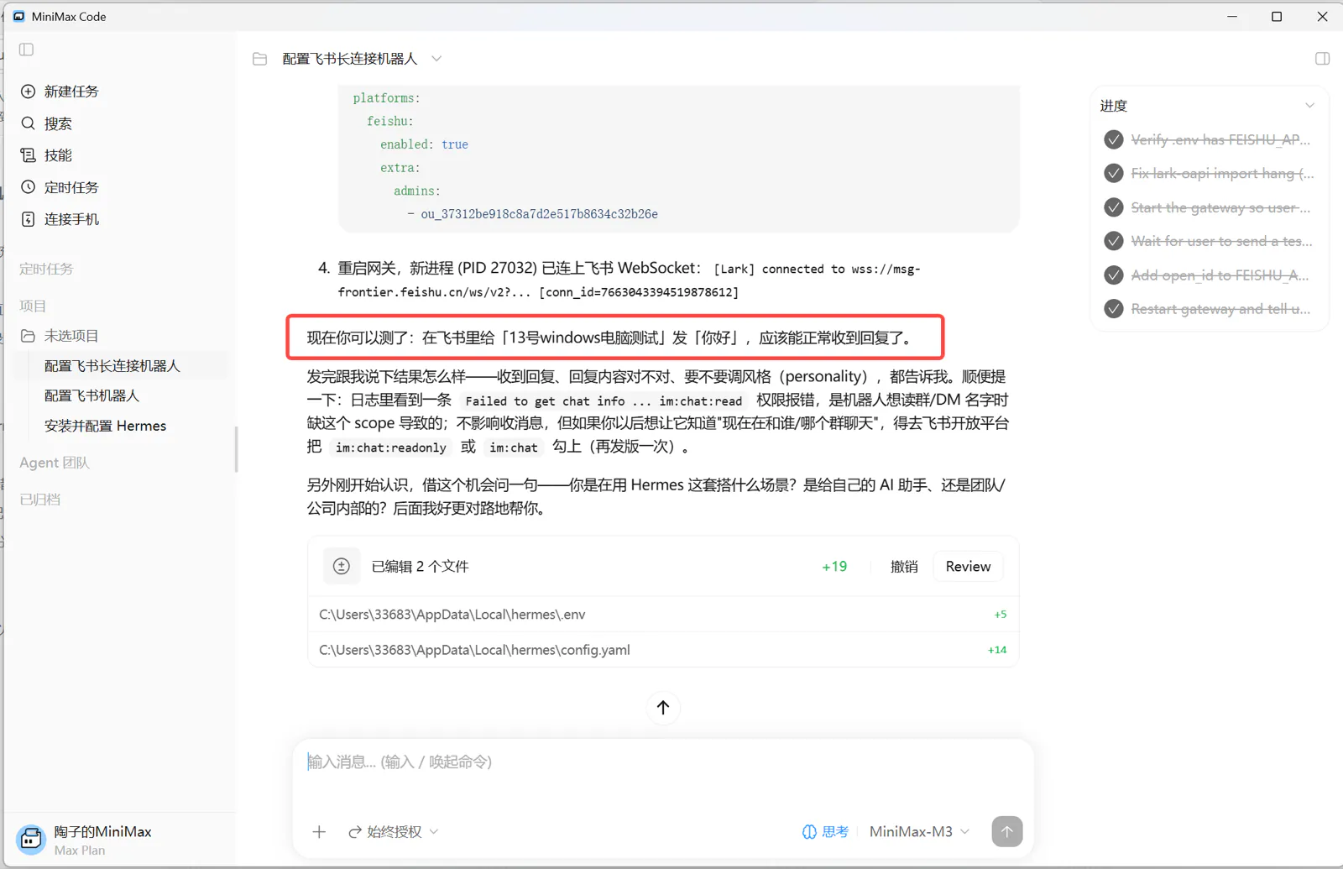Open 连接手机 phone icon
Image resolution: width=1343 pixels, height=869 pixels.
click(28, 219)
